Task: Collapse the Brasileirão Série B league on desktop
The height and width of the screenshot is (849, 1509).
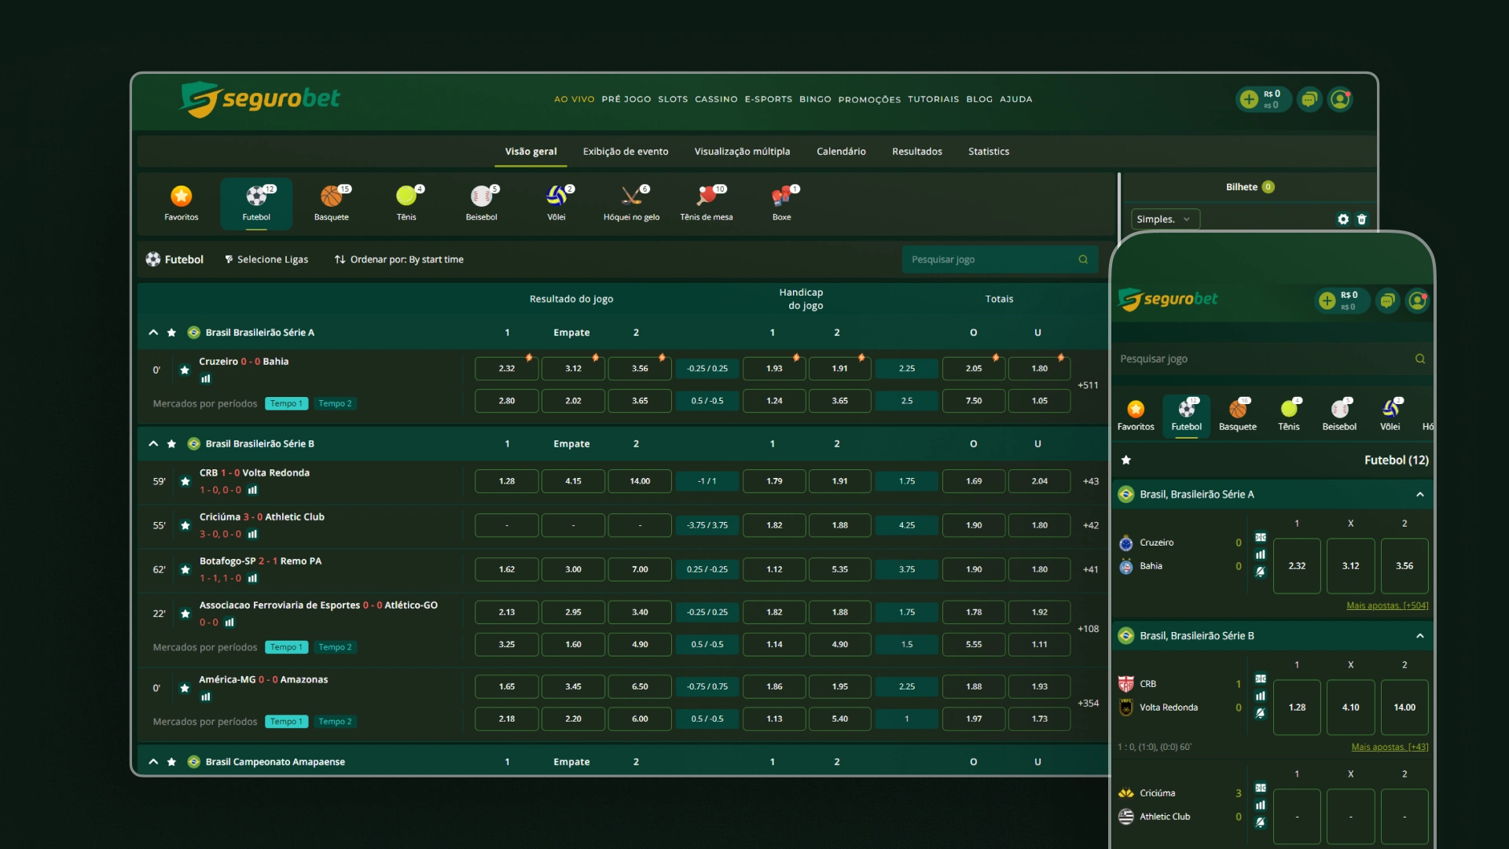Action: point(153,443)
